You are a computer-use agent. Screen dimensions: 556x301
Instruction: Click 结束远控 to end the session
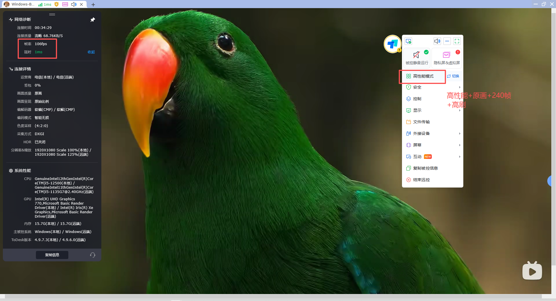click(433, 180)
